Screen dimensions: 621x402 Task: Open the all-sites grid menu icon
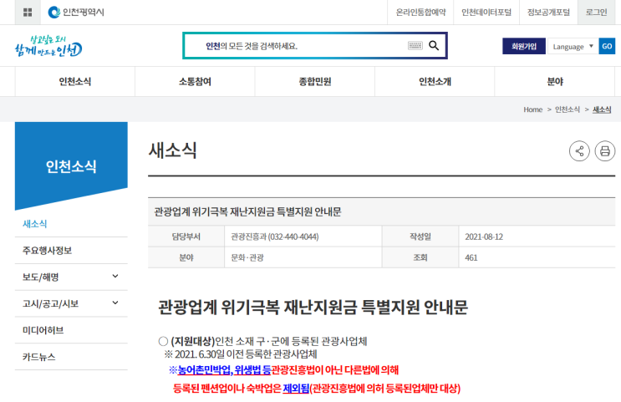[28, 13]
